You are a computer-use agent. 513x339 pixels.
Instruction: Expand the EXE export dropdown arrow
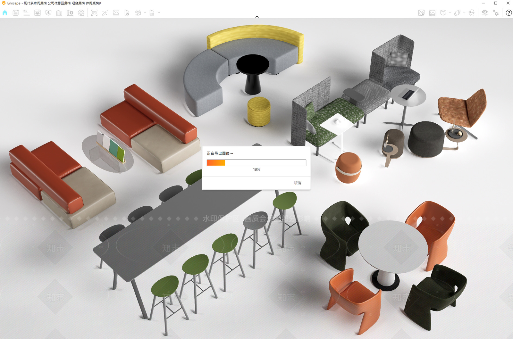click(159, 13)
